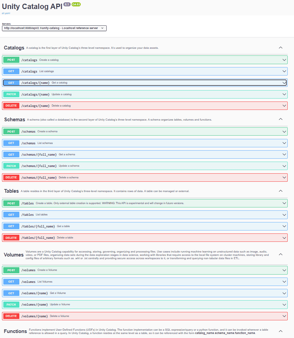Expand the PATCH Update a catalog arrow
Screen dimensions: 294x338
[x=284, y=94]
